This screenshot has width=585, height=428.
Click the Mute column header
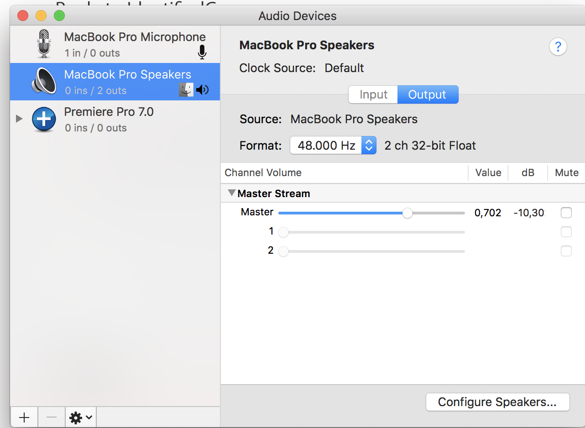pyautogui.click(x=567, y=173)
